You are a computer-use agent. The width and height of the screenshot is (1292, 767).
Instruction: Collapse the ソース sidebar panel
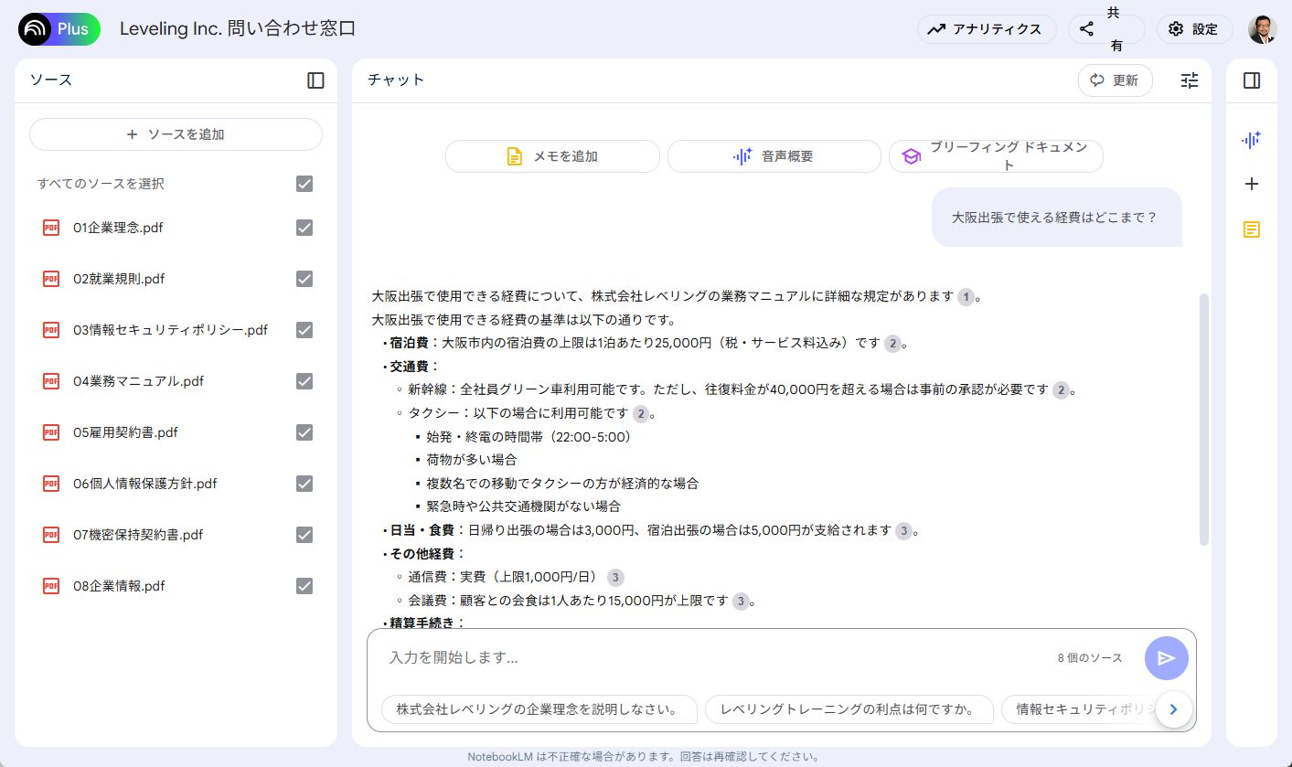(315, 80)
